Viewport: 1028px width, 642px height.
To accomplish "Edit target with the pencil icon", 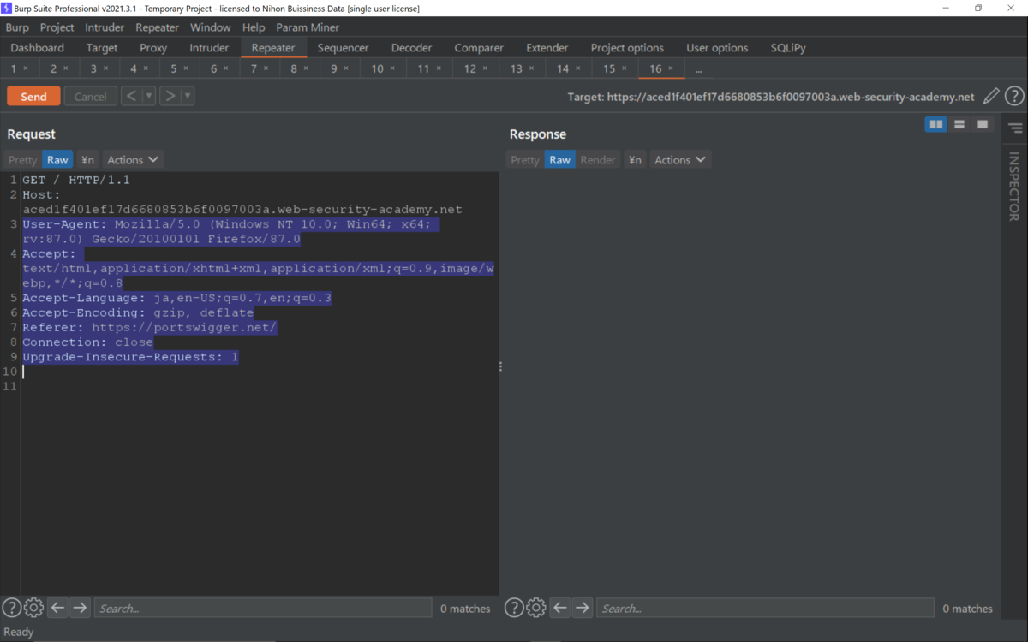I will [991, 97].
